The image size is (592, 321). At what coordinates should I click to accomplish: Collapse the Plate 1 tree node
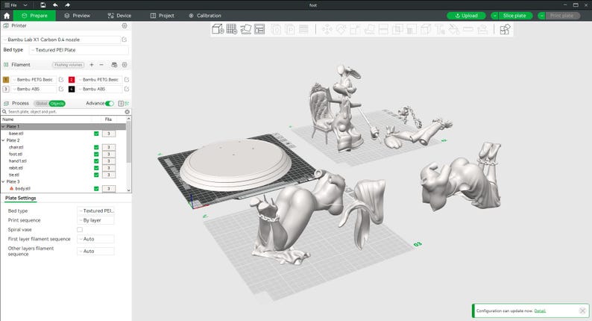click(x=4, y=126)
